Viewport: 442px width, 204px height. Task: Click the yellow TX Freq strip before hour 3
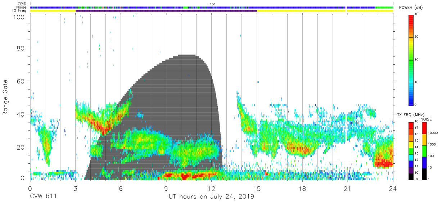[x=53, y=11]
